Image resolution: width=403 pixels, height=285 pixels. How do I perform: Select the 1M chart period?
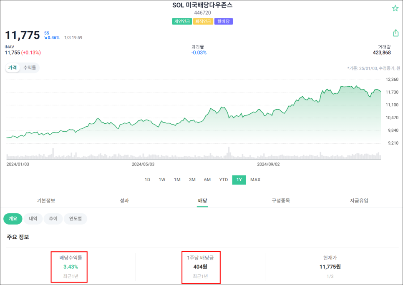tap(177, 180)
